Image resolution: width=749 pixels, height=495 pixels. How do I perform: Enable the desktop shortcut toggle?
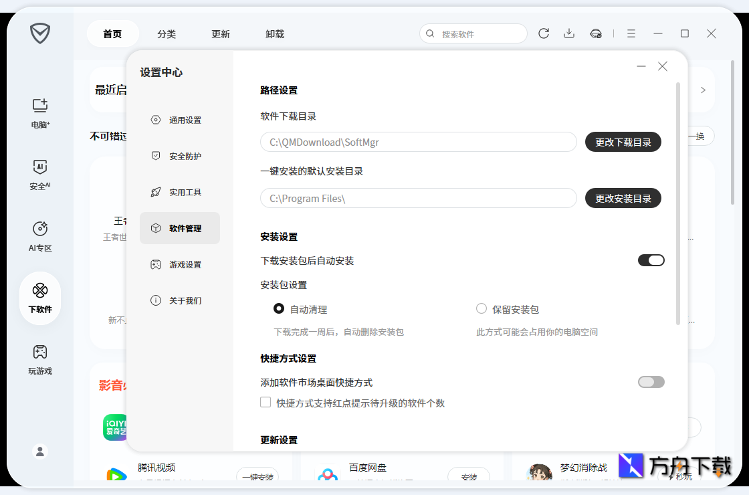point(651,381)
